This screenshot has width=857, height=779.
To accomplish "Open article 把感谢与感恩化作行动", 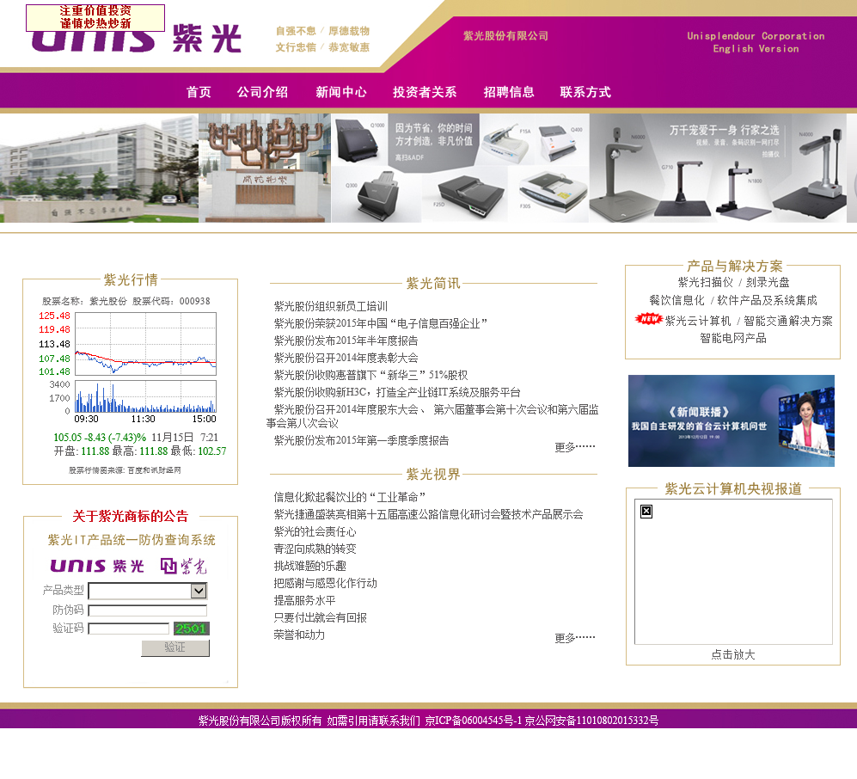I will 325,583.
